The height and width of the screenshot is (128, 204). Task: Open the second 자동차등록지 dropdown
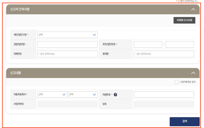tap(83, 94)
